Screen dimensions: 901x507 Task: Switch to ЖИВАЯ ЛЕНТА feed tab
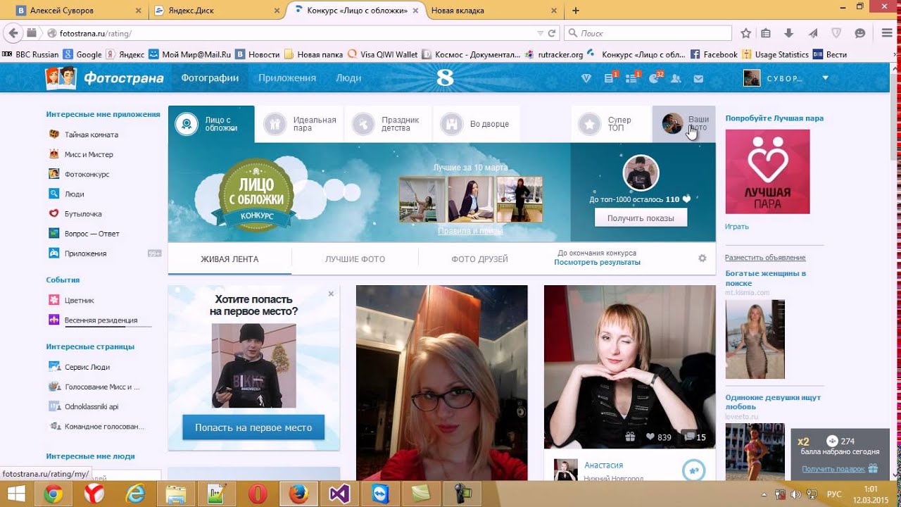coord(229,259)
